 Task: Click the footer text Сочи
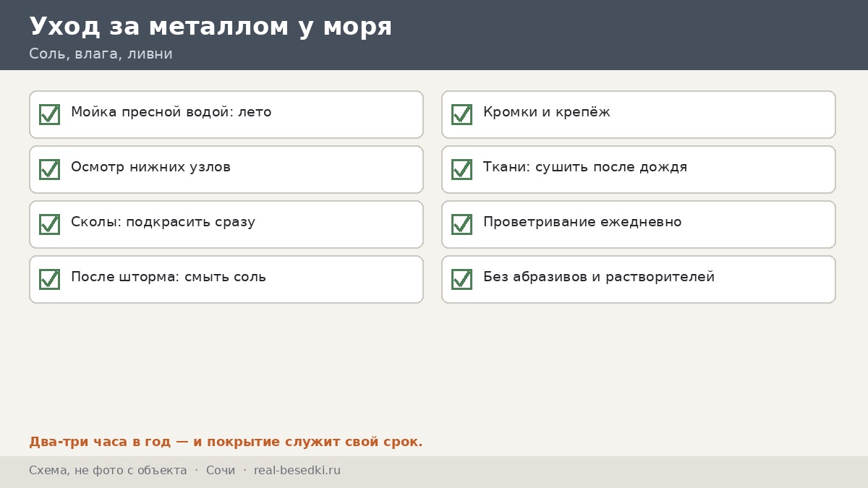click(221, 471)
